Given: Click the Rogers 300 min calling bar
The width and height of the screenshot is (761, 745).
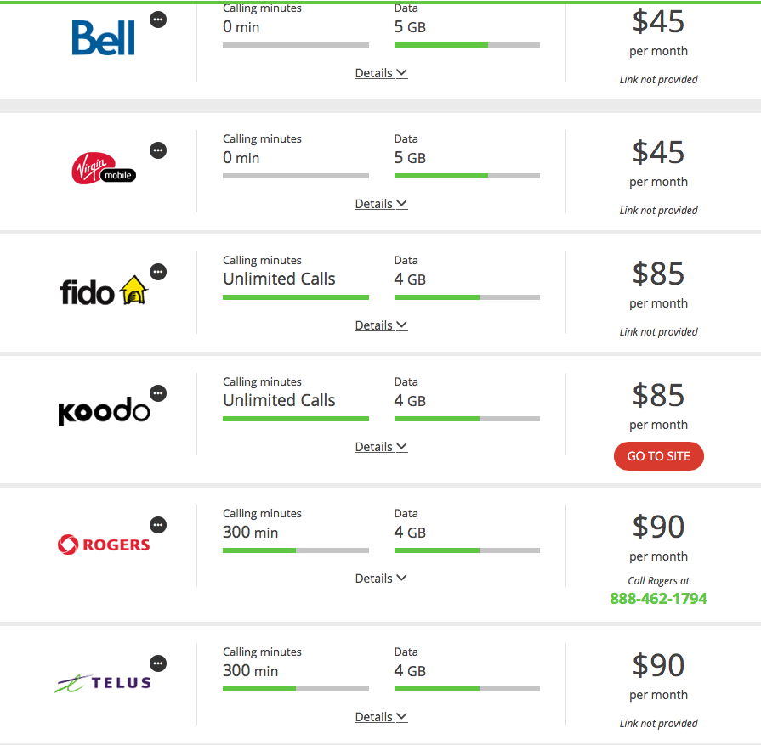Looking at the screenshot, I should pos(296,550).
